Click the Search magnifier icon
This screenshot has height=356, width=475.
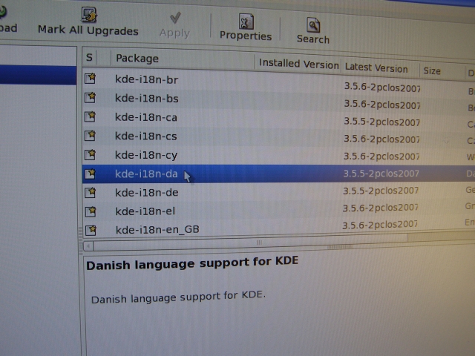pos(313,25)
